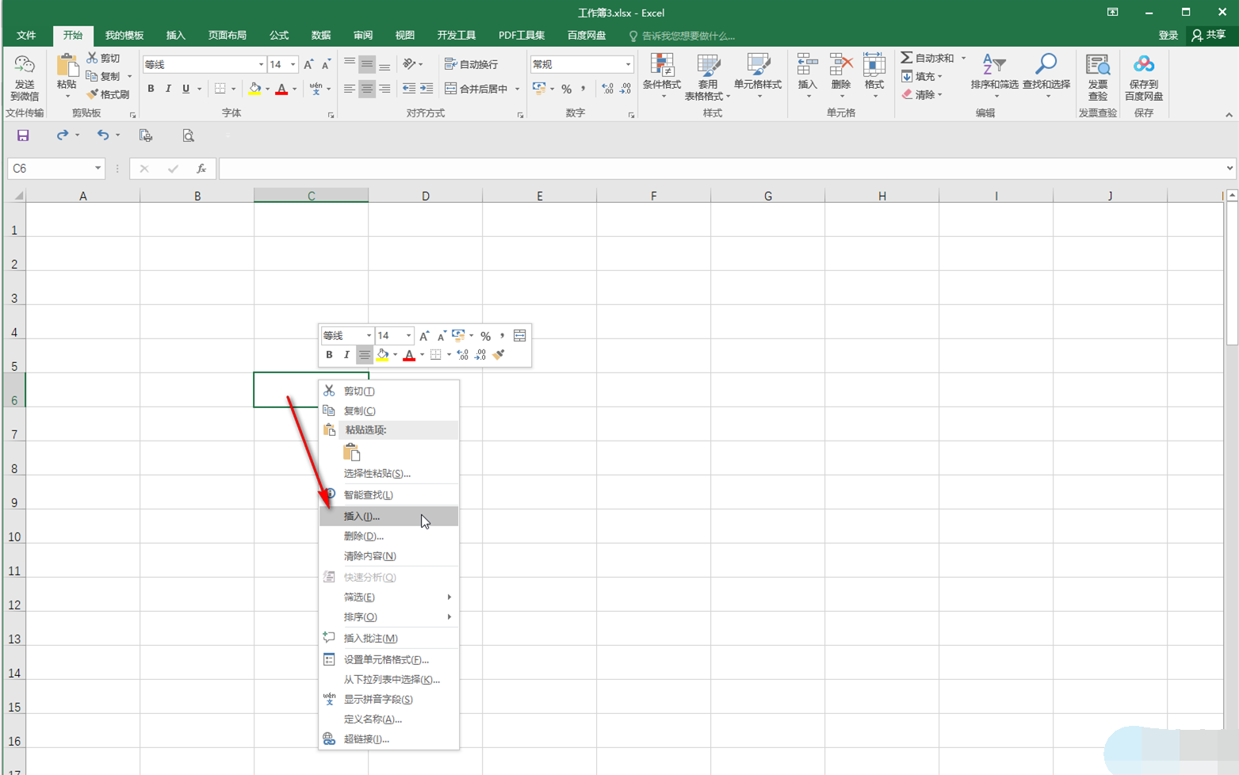1239x775 pixels.
Task: Click the insert function fx icon
Action: click(x=201, y=169)
